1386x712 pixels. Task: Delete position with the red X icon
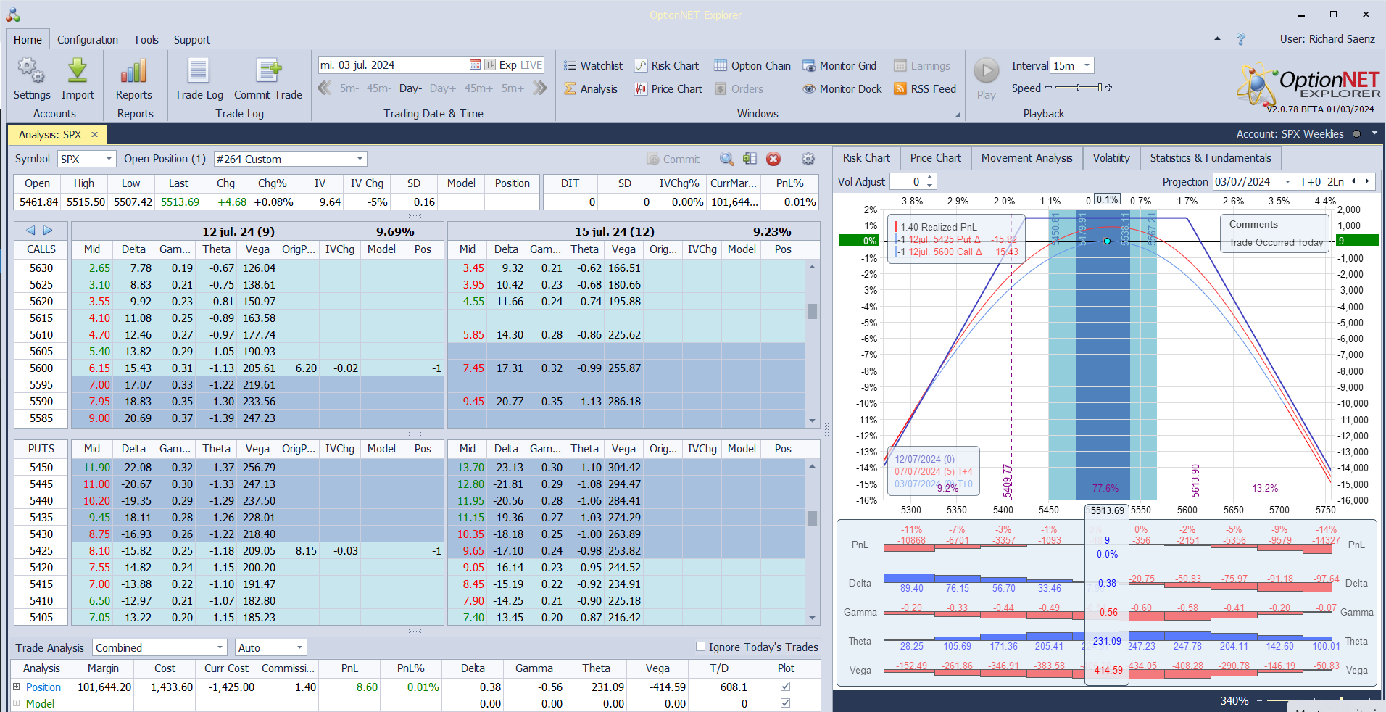[773, 160]
